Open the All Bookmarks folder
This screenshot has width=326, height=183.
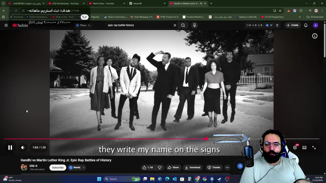tap(315, 17)
